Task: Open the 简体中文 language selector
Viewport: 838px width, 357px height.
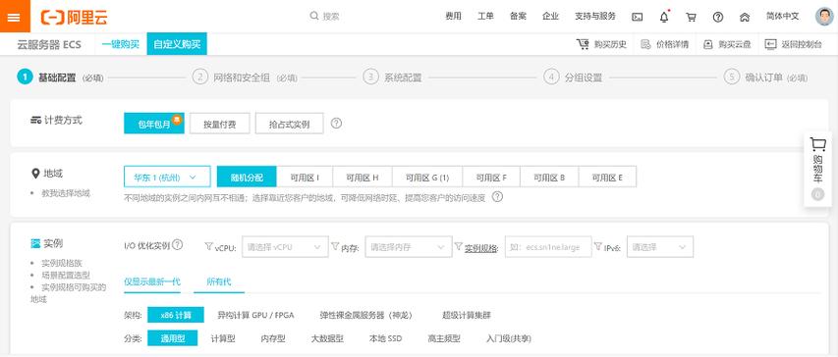Action: tap(782, 16)
